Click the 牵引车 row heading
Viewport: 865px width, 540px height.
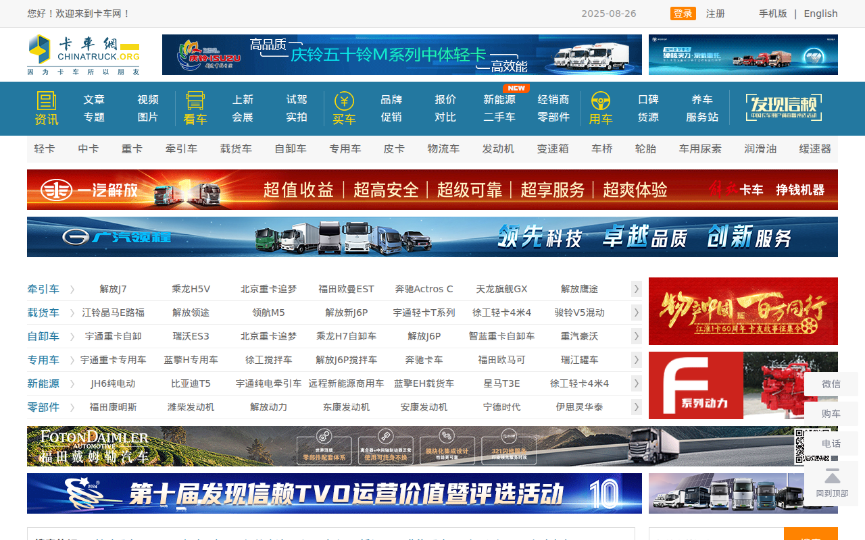click(x=43, y=289)
